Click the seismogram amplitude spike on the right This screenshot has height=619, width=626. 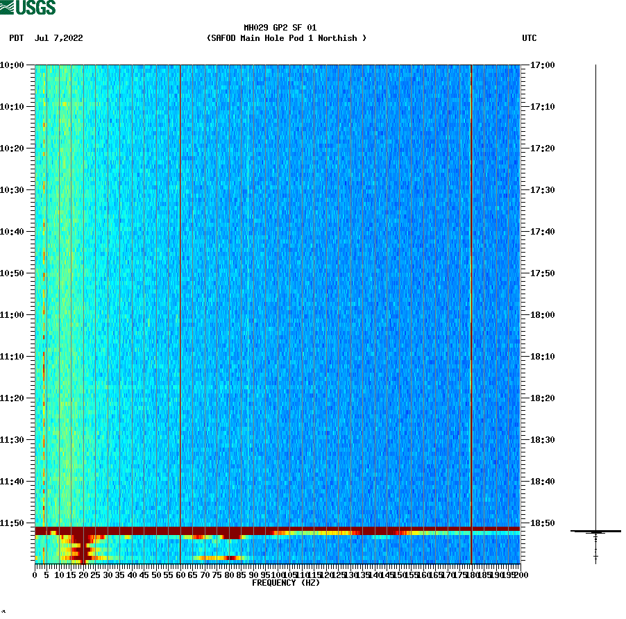(x=595, y=531)
